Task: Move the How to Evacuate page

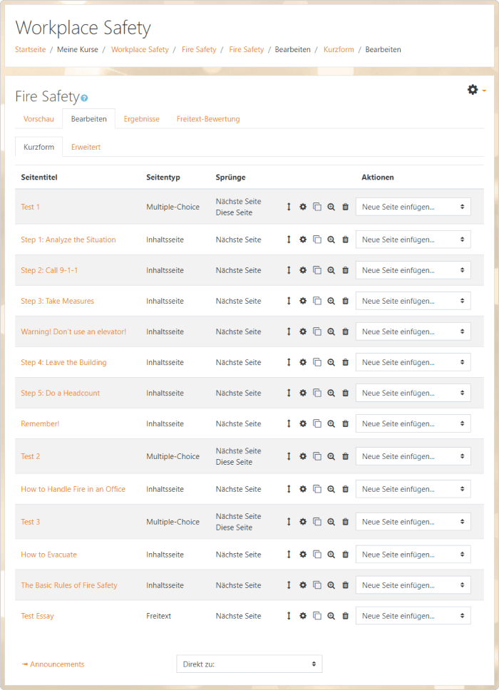Action: [289, 555]
